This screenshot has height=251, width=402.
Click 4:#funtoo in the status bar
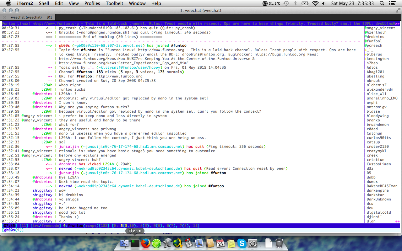73,226
